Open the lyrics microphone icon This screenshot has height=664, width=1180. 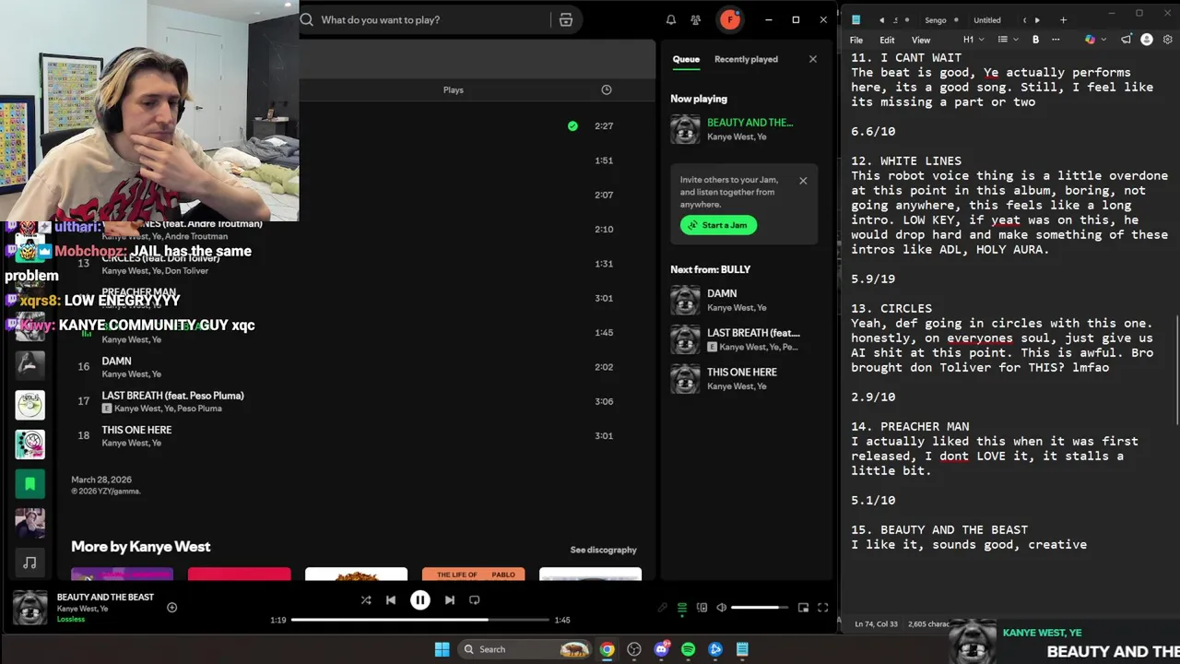tap(662, 608)
